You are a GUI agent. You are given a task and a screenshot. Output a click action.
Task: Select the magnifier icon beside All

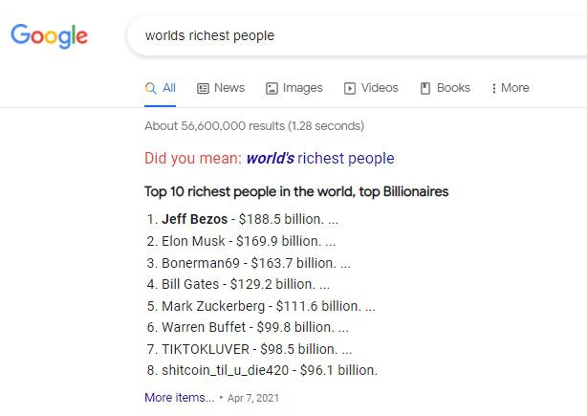tap(150, 88)
